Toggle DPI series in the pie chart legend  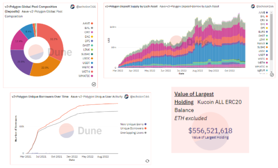pos(89,41)
